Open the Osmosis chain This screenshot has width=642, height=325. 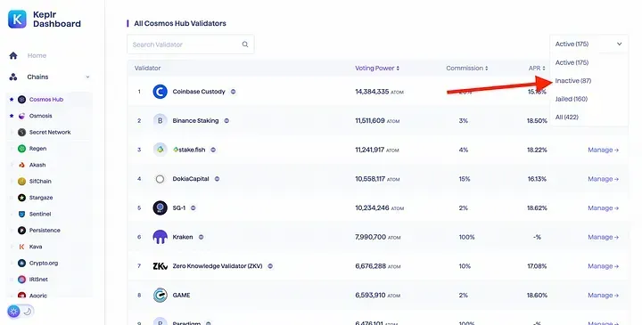[40, 116]
